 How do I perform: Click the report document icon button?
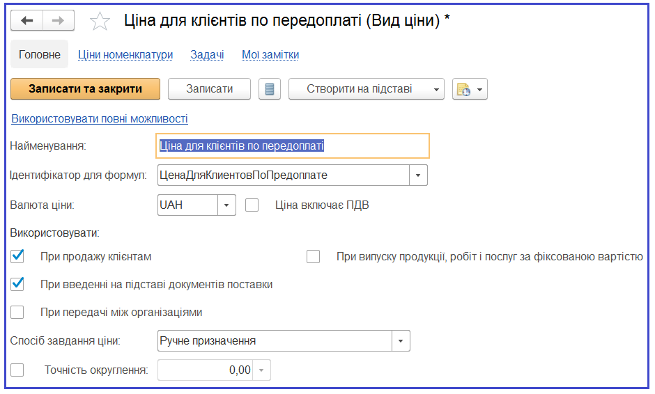(x=470, y=89)
